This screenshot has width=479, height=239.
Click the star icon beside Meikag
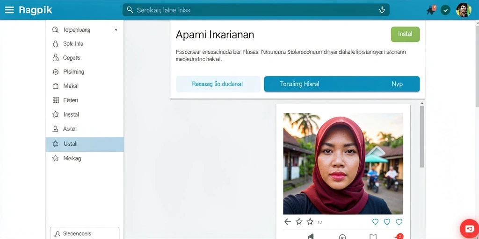coord(55,158)
